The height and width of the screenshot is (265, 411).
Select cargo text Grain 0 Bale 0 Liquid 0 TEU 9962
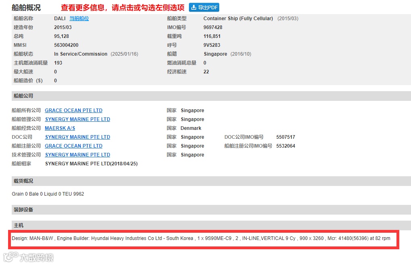[x=48, y=194]
